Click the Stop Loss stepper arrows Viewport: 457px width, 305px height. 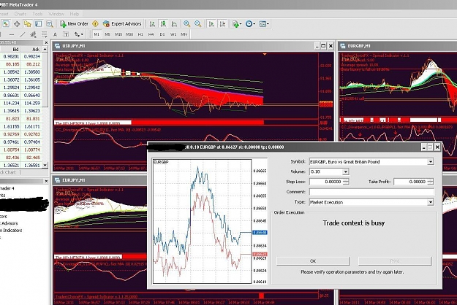[x=346, y=182]
